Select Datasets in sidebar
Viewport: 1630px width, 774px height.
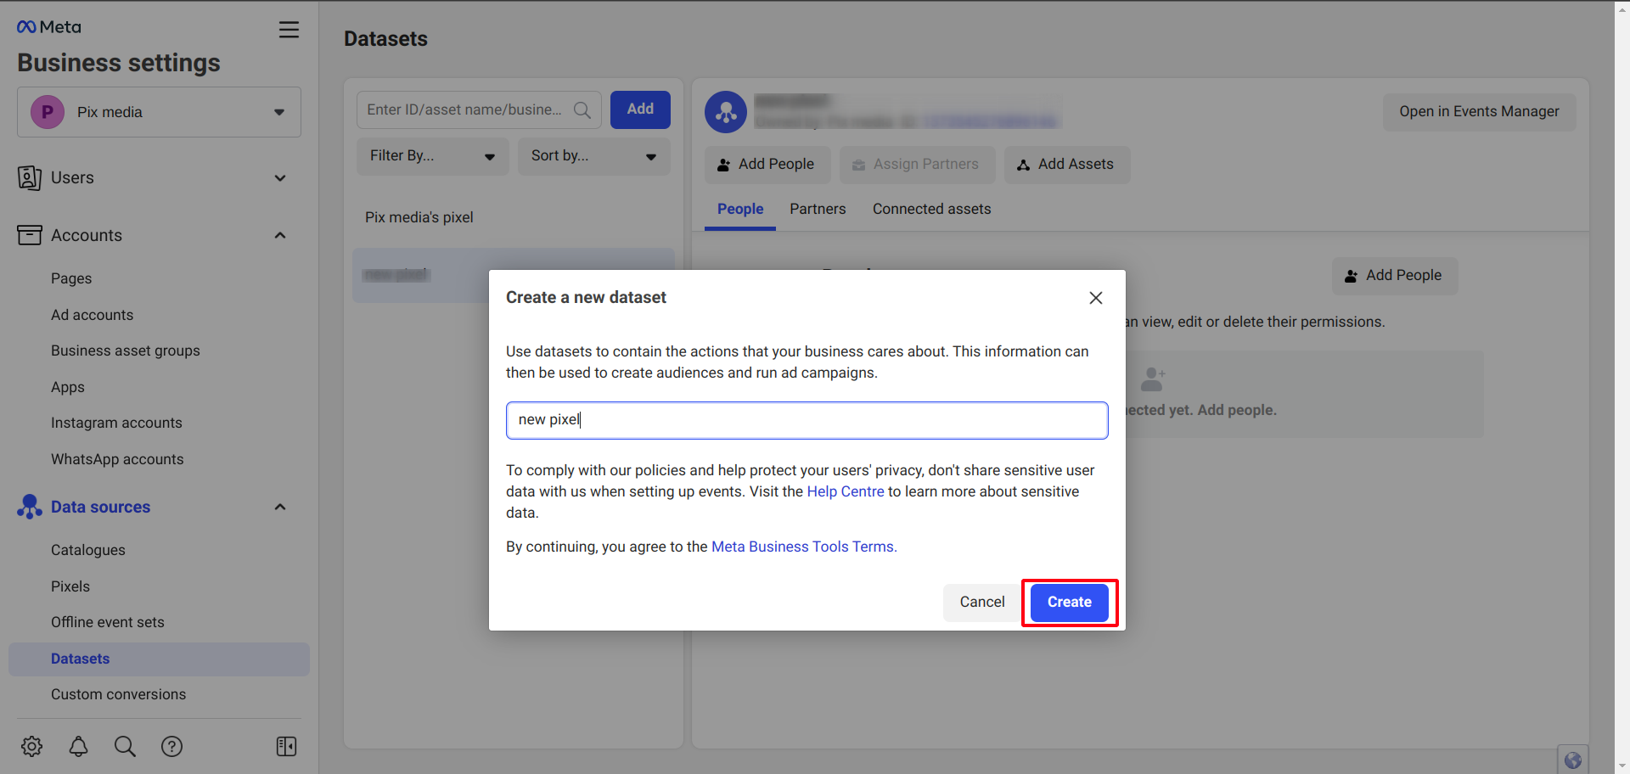tap(159, 659)
